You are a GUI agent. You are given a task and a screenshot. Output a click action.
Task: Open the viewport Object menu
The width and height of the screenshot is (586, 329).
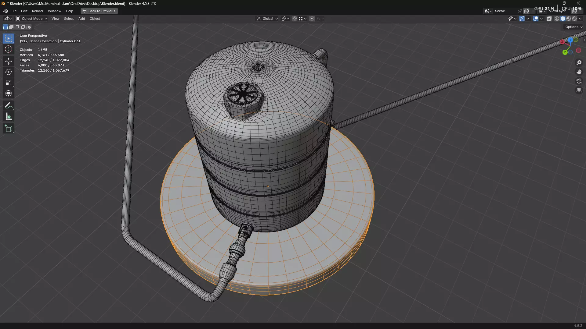(x=95, y=19)
